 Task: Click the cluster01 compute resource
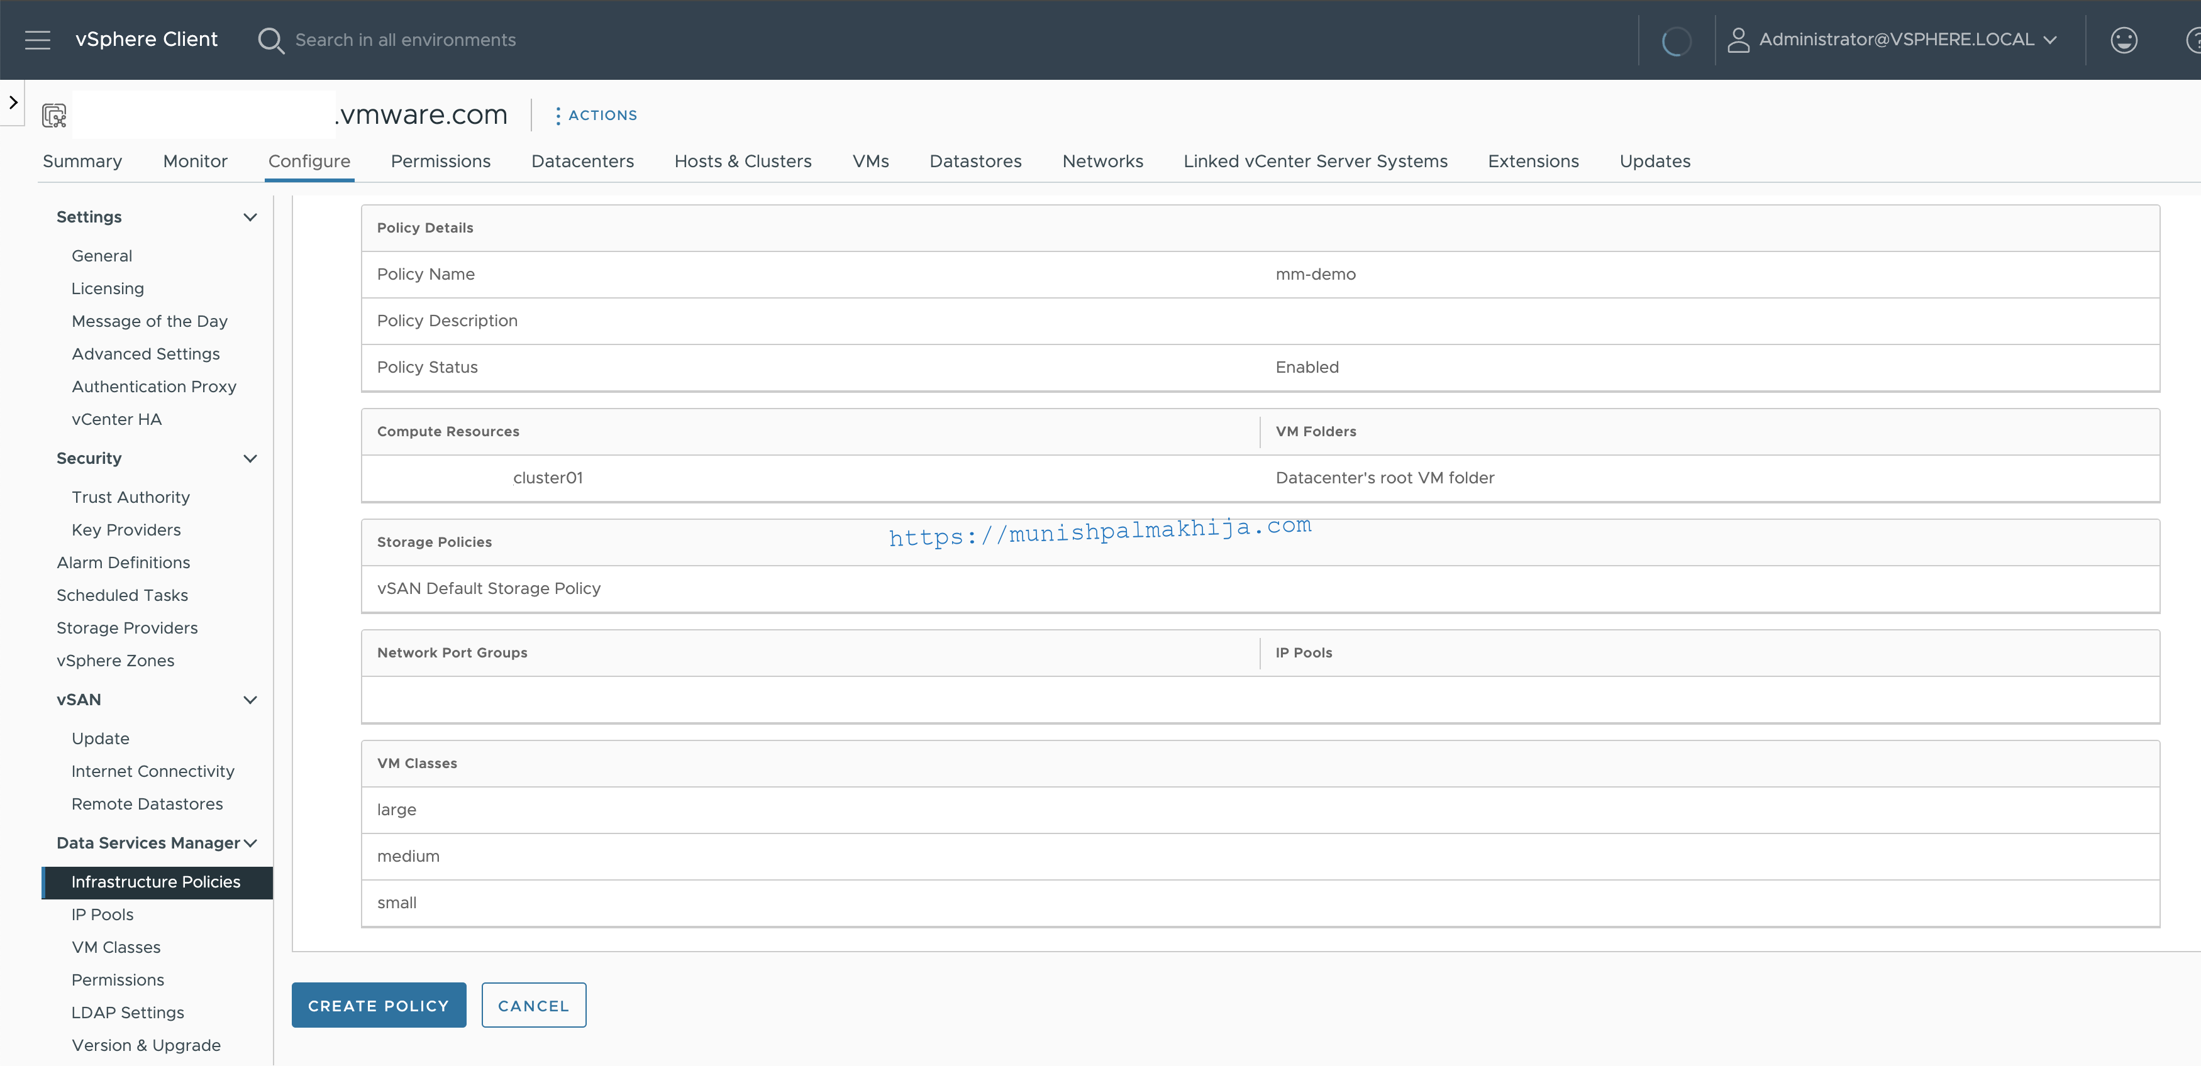(548, 478)
